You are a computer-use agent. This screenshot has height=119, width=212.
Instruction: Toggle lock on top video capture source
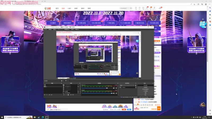(80, 85)
